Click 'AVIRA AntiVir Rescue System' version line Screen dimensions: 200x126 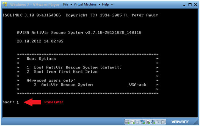coord(79,33)
